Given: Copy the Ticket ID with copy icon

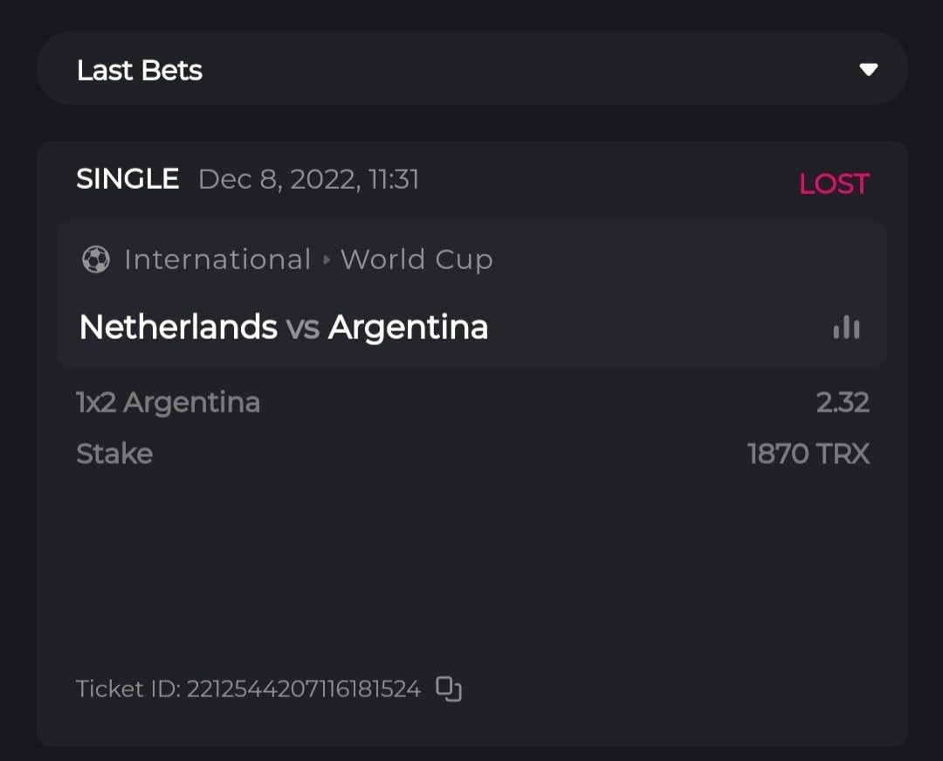Looking at the screenshot, I should (448, 689).
